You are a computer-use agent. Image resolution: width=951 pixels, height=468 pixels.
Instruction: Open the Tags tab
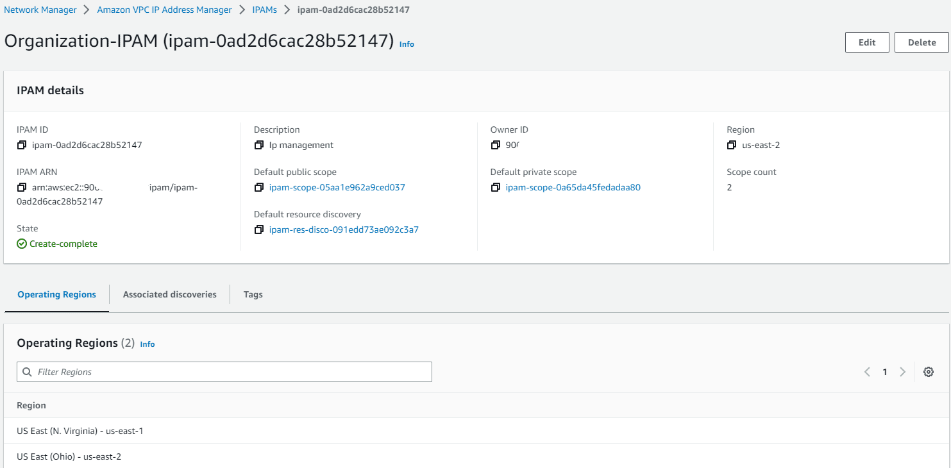pos(253,294)
